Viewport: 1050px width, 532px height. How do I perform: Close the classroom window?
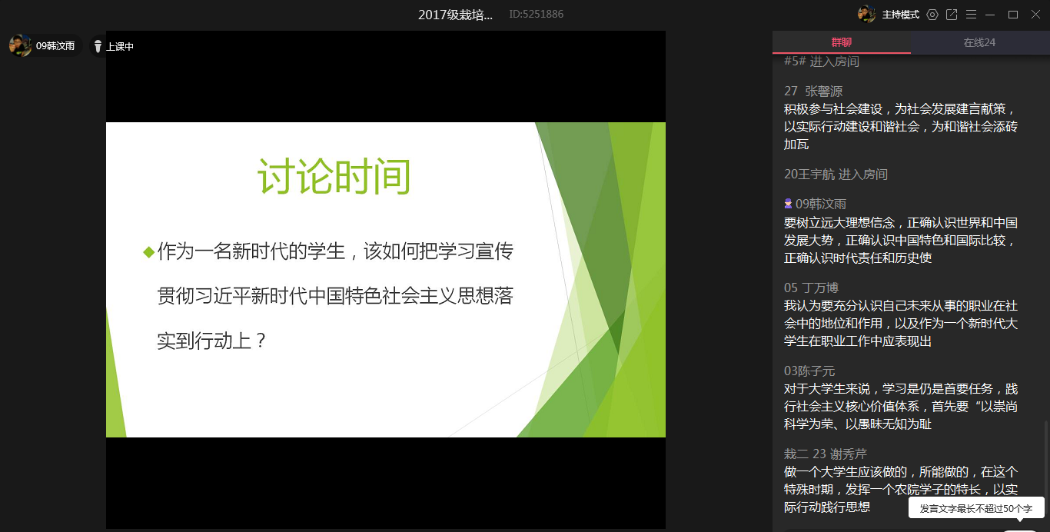(1035, 15)
